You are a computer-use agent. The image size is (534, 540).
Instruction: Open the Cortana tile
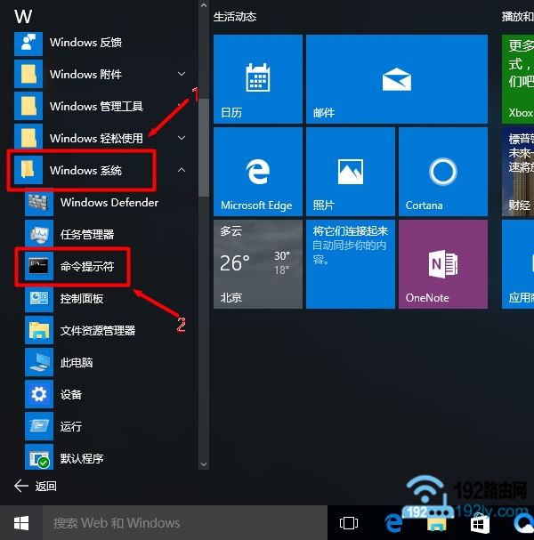[x=442, y=171]
